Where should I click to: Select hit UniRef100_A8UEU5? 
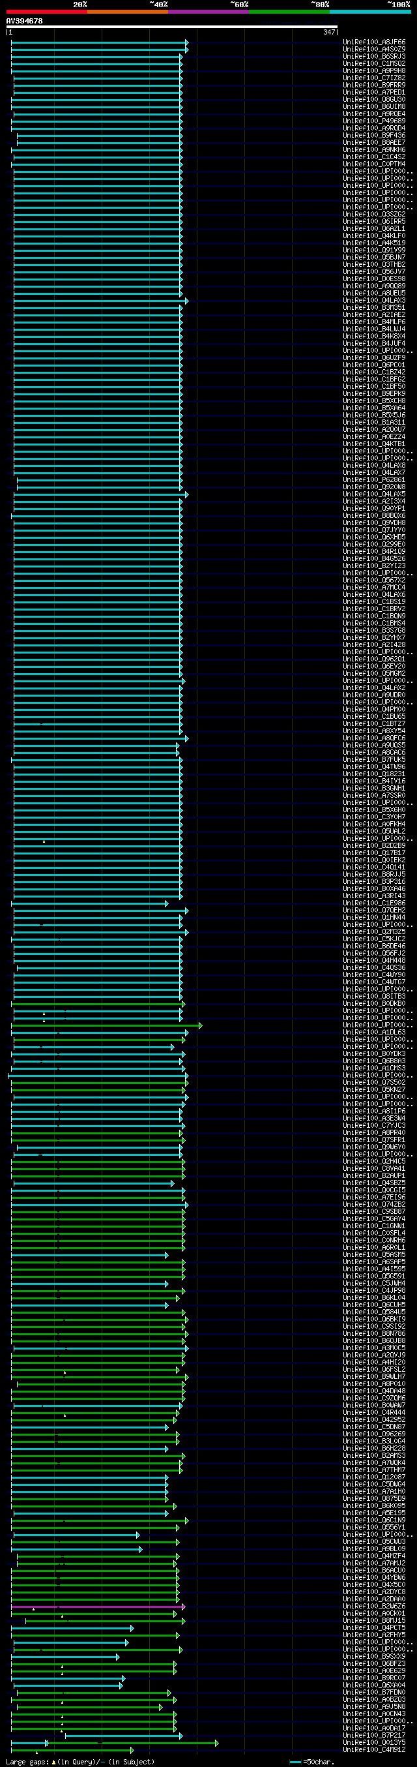click(x=374, y=294)
